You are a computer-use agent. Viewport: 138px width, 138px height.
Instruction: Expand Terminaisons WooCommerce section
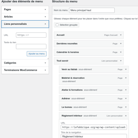[x=25, y=70]
